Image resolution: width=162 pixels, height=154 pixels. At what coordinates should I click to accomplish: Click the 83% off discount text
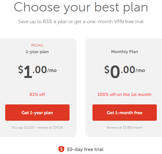point(37,94)
